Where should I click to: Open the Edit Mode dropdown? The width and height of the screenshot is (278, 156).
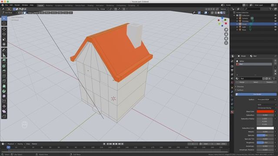(x=9, y=13)
